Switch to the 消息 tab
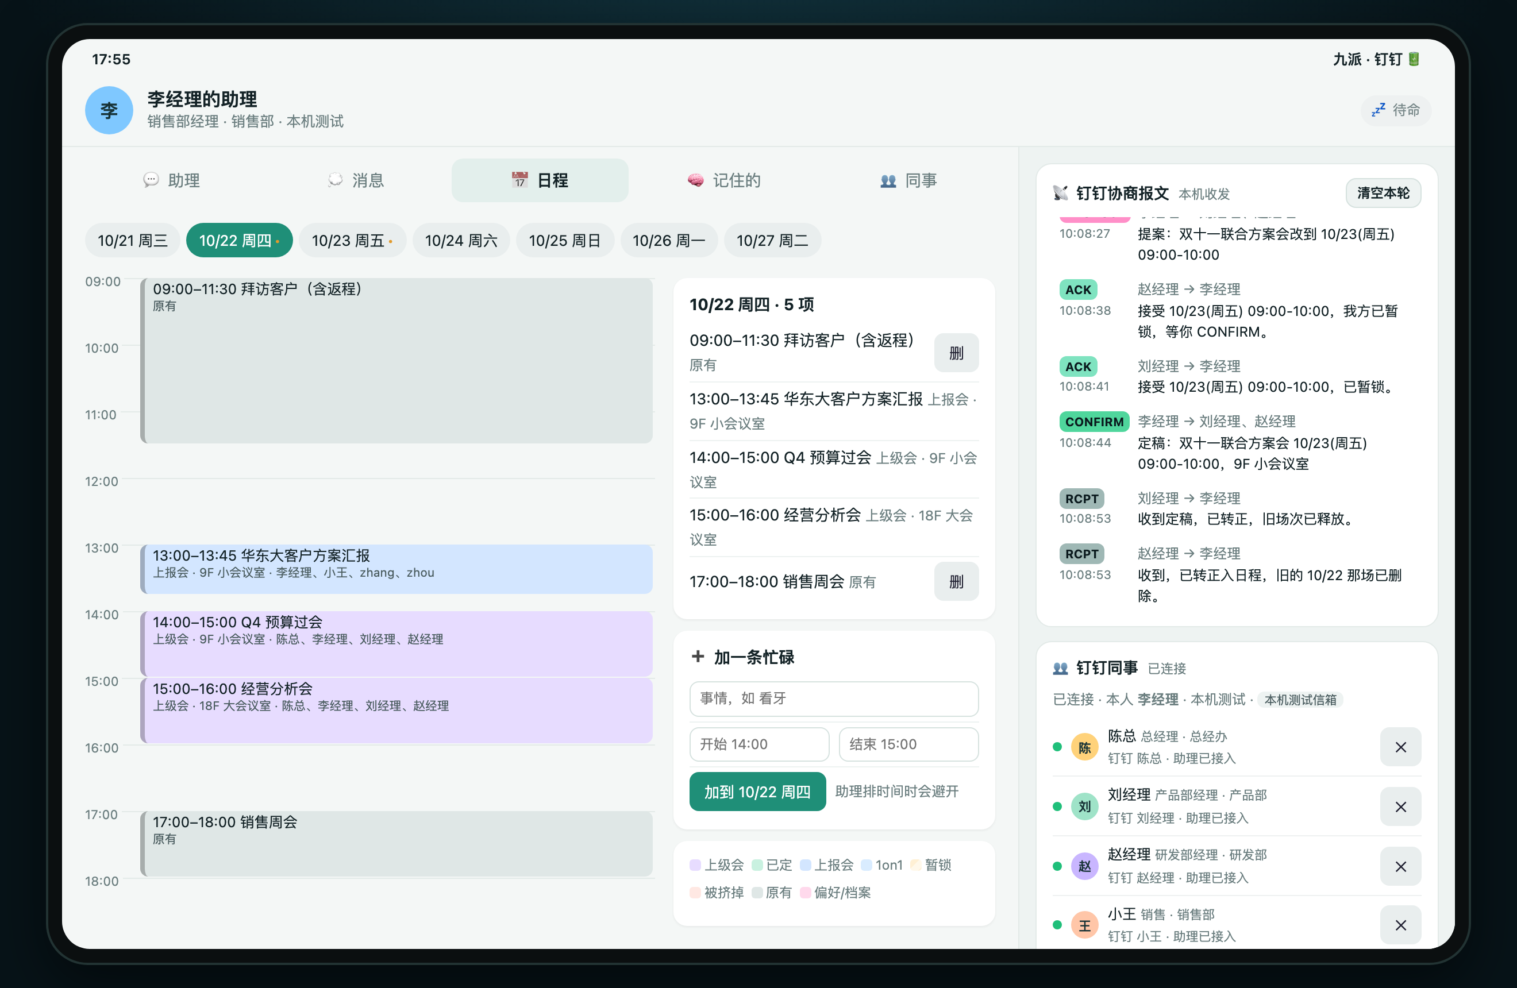This screenshot has height=988, width=1517. click(356, 180)
